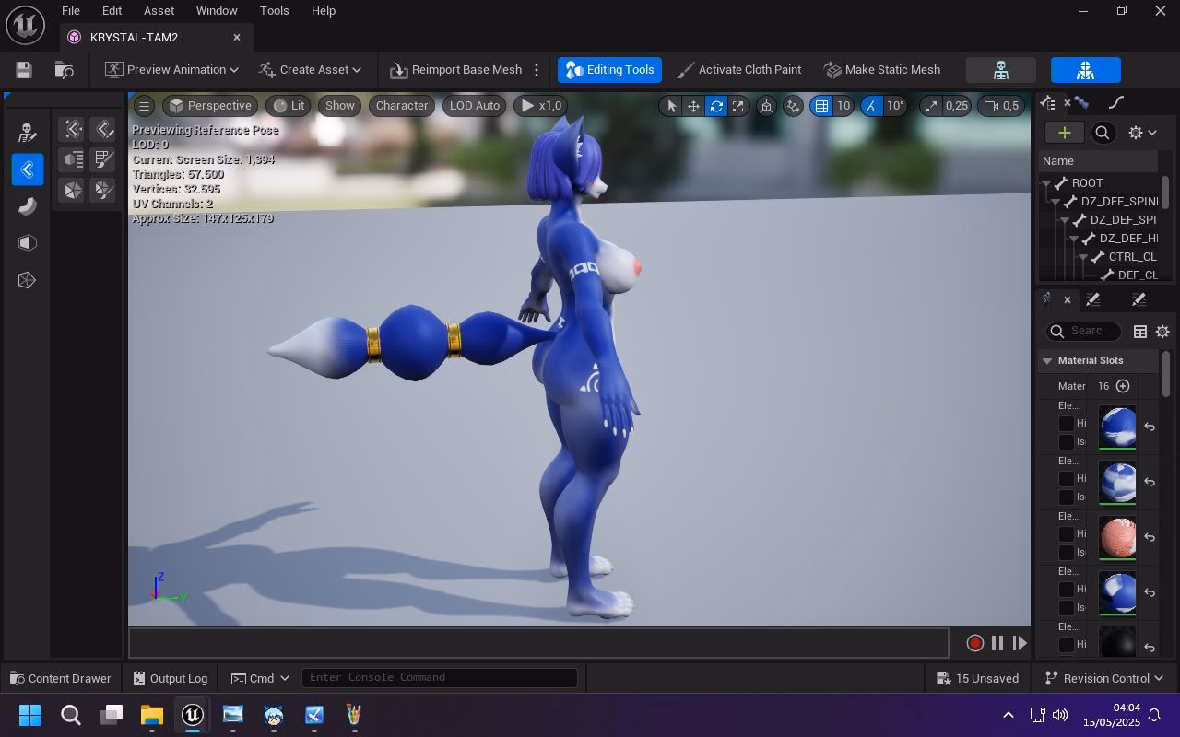The height and width of the screenshot is (737, 1180).
Task: Open the viewport options hamburger menu
Action: point(145,106)
